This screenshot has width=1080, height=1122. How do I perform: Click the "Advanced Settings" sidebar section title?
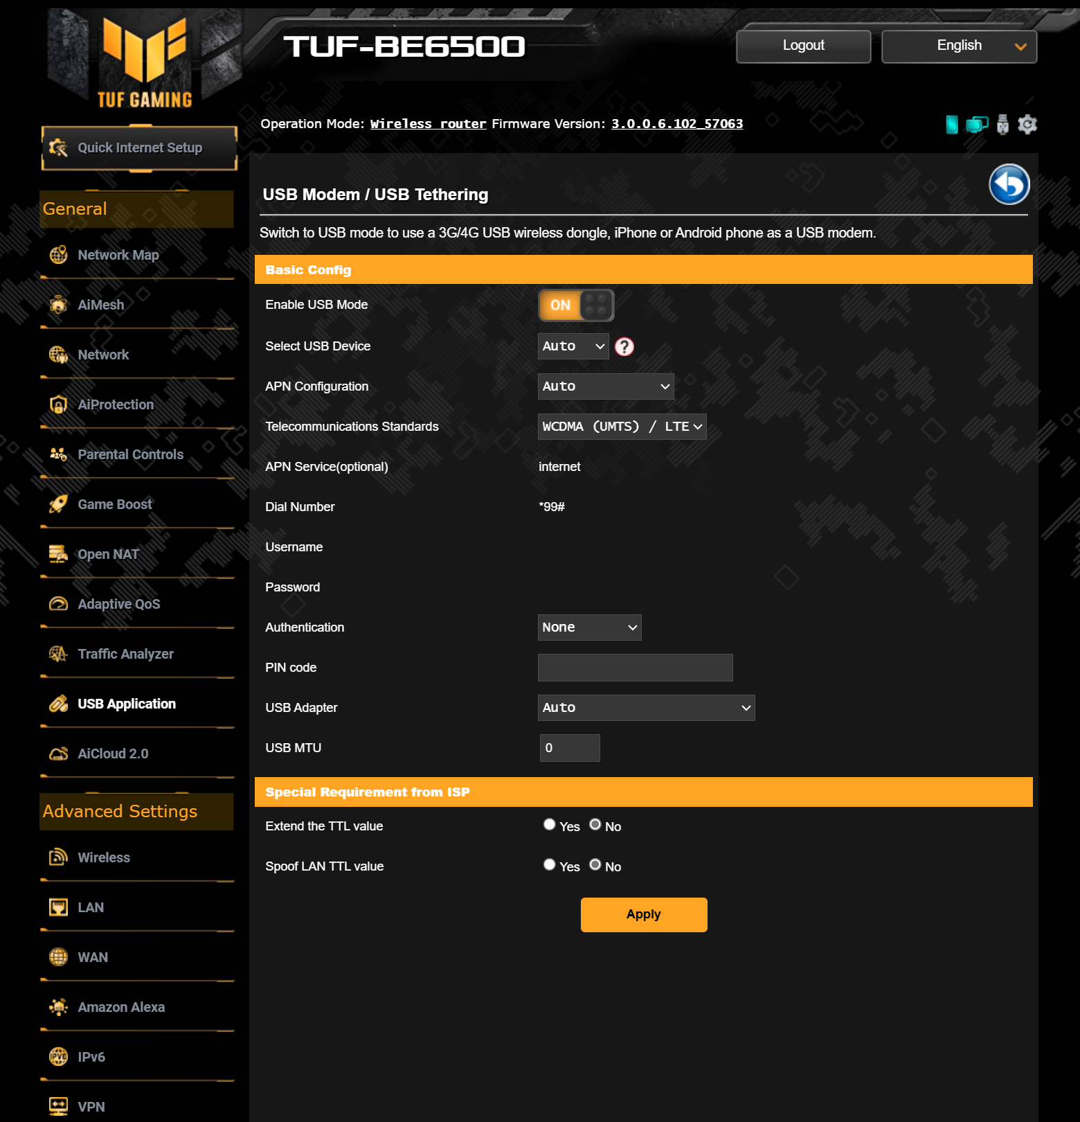[x=120, y=812]
